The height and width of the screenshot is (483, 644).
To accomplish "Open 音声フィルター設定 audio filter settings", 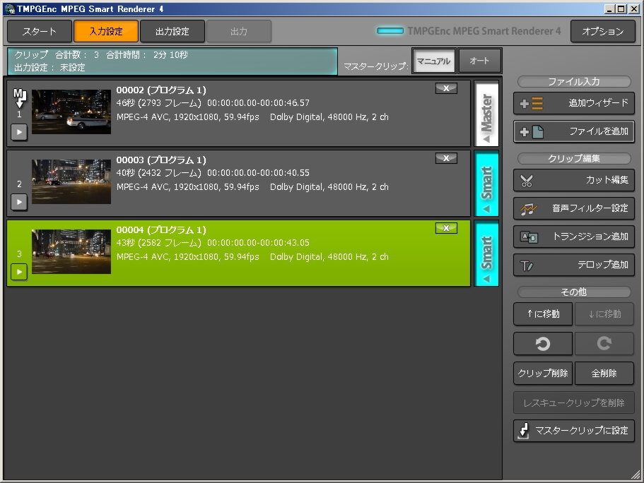I will [573, 208].
